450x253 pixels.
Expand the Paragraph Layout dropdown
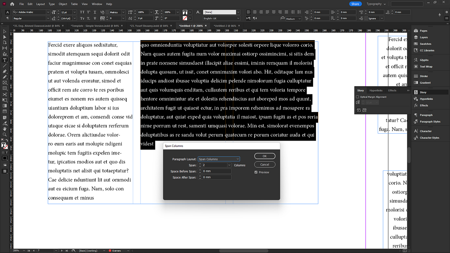(219, 159)
